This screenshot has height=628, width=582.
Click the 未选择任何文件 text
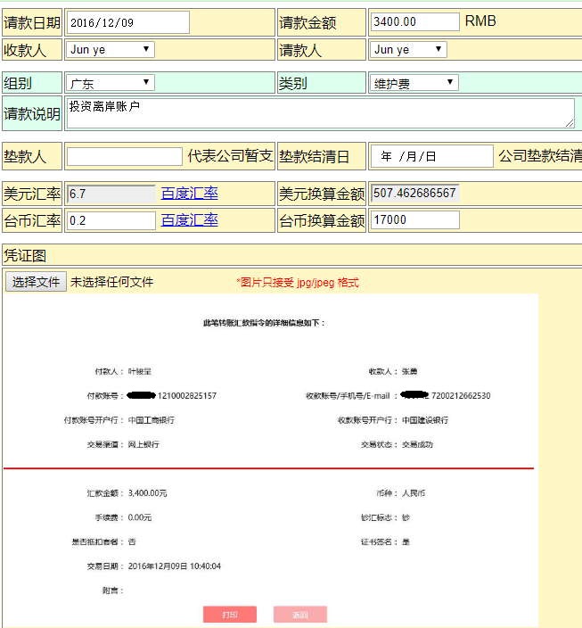point(111,282)
